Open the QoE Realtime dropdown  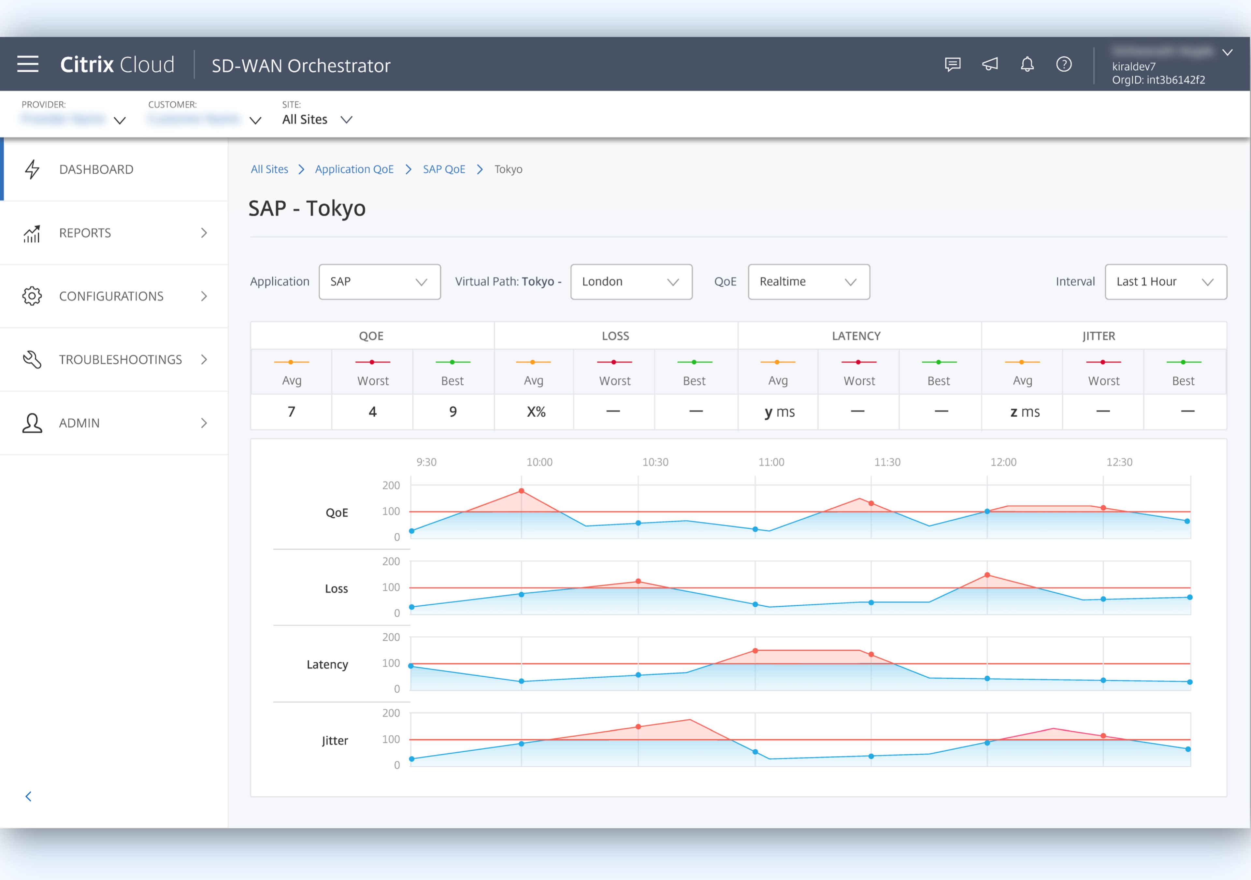point(809,282)
